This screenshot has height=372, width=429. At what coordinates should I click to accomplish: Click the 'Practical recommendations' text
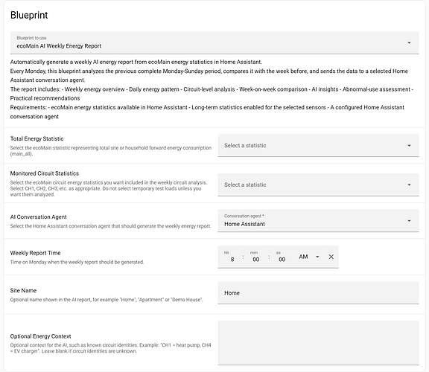tap(45, 98)
